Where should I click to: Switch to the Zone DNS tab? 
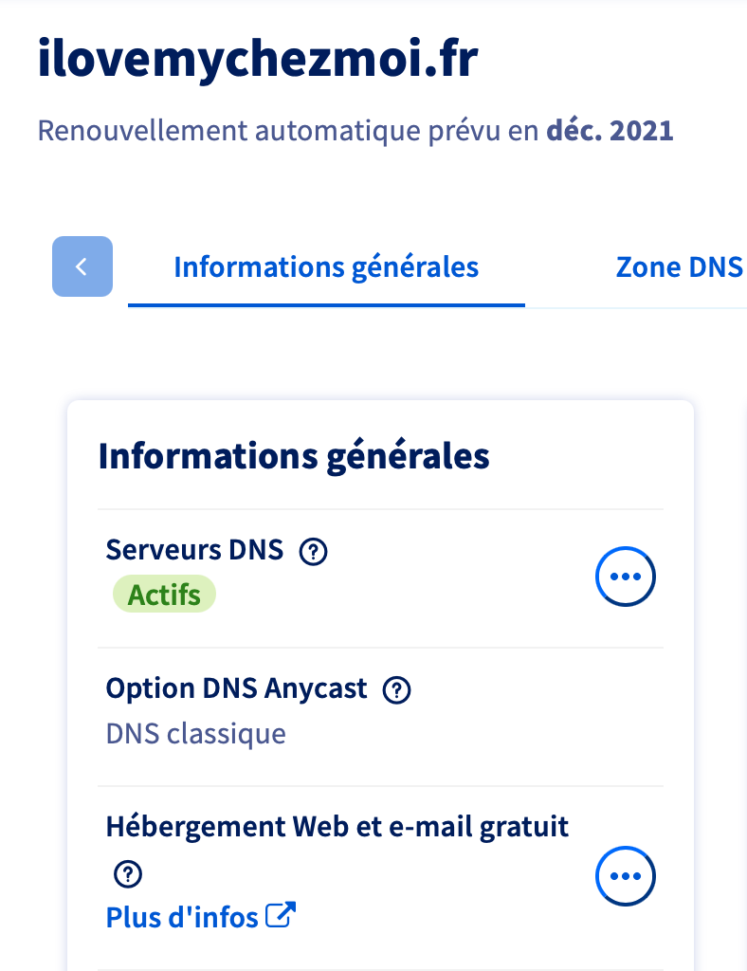678,267
